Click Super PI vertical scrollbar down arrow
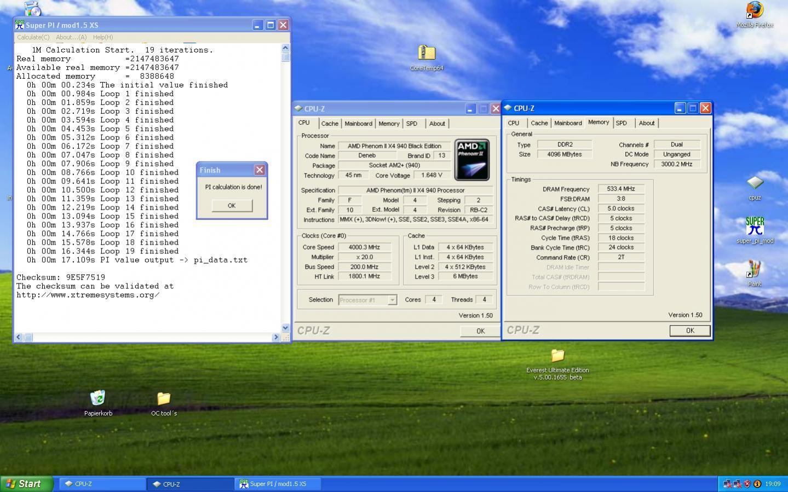The image size is (788, 492). (x=285, y=328)
